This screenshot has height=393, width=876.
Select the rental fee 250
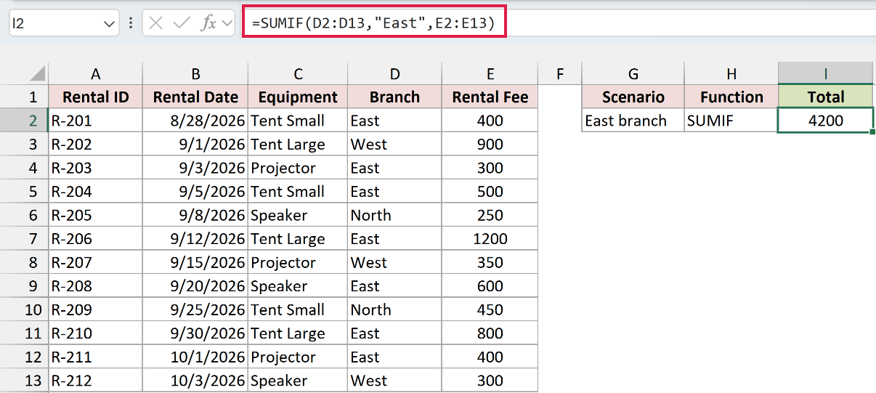pos(490,215)
